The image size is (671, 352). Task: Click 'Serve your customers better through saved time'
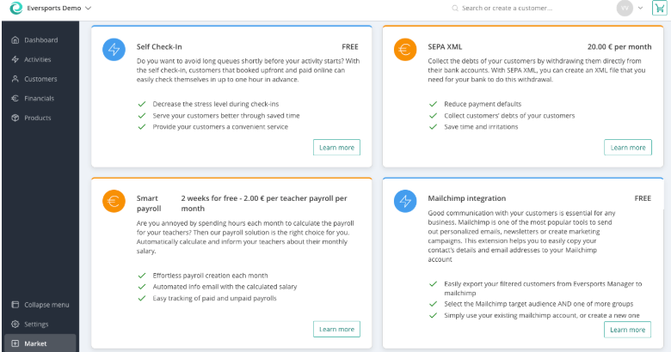click(x=226, y=115)
